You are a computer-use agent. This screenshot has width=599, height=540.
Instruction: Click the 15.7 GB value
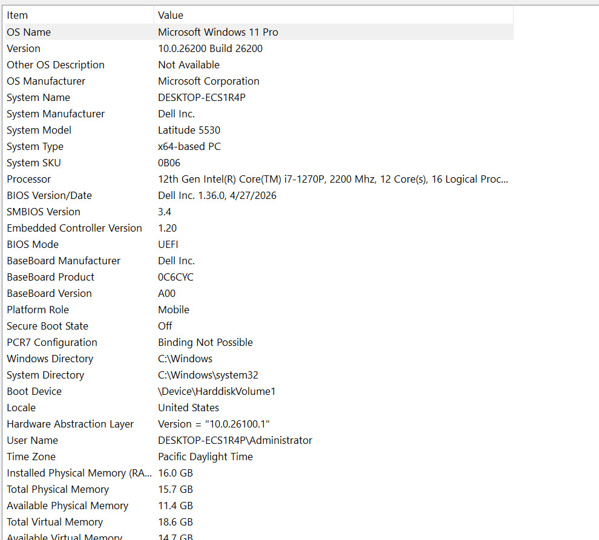175,490
